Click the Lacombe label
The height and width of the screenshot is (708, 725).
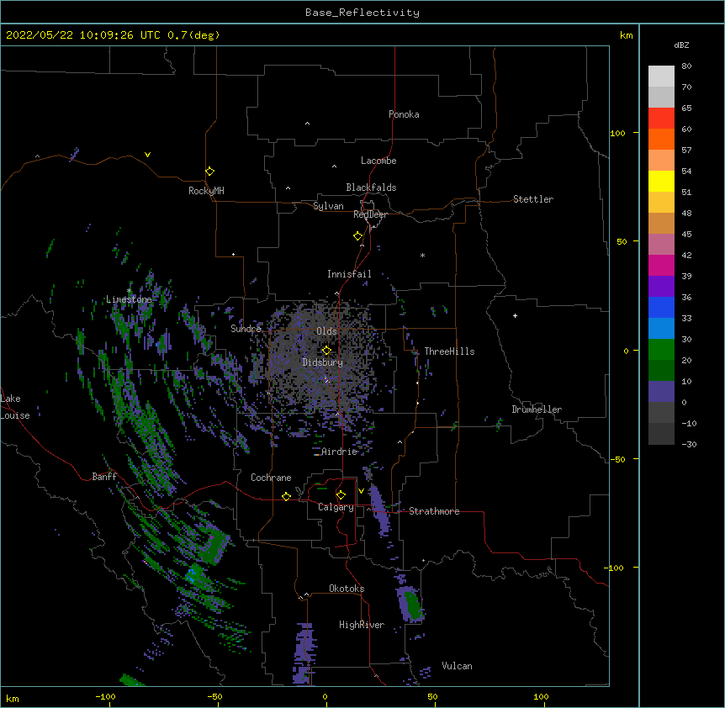point(378,161)
